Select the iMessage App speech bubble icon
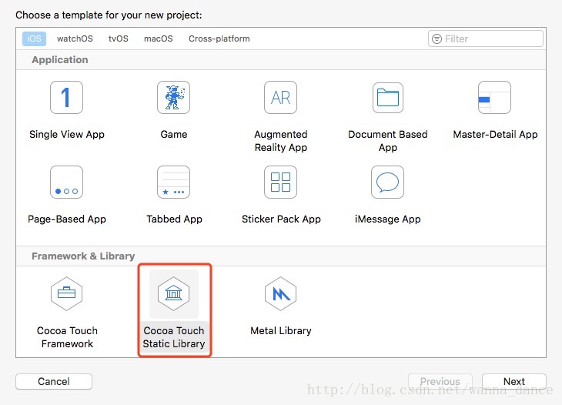Image resolution: width=562 pixels, height=405 pixels. tap(387, 182)
